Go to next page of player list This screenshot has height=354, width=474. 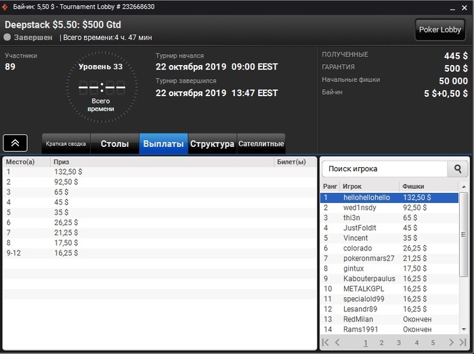tap(451, 342)
